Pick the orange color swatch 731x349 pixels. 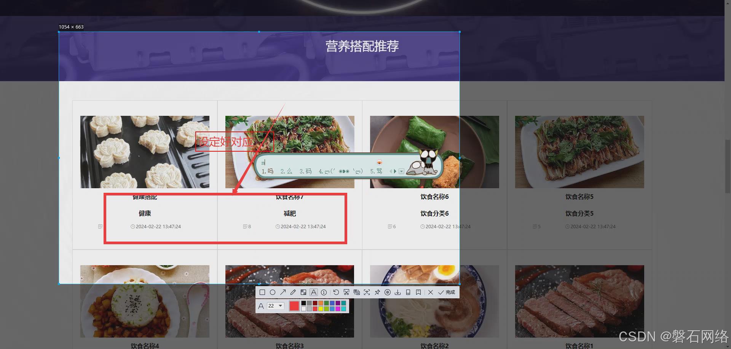tap(321, 303)
